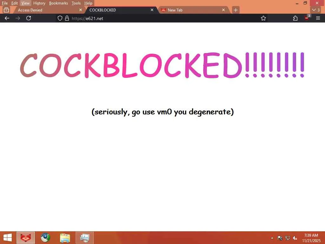This screenshot has height=244, width=325.
Task: Click the "(seriously, go use vm0 you degenerate)" text
Action: pos(163,112)
